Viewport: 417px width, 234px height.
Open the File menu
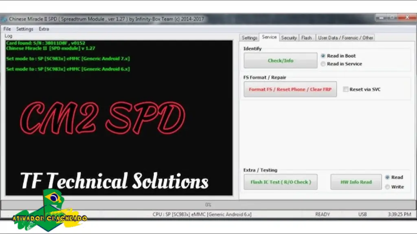click(7, 29)
